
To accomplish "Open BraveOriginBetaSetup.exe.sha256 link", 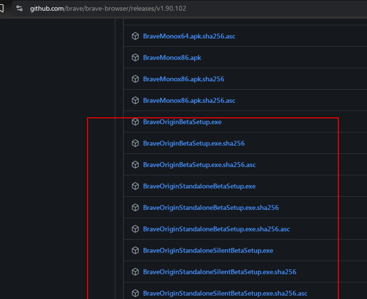I will pyautogui.click(x=194, y=143).
